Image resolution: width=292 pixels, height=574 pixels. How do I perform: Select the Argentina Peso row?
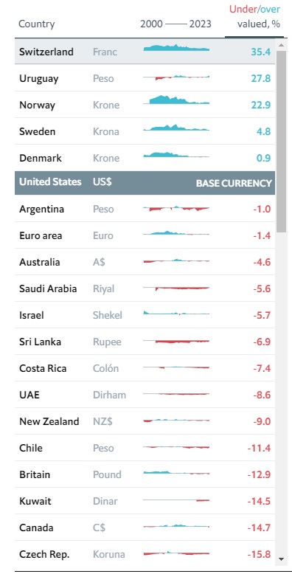pyautogui.click(x=145, y=209)
